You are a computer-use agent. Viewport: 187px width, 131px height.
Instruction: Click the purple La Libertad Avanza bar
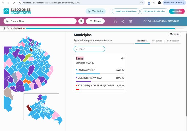click(x=84, y=82)
